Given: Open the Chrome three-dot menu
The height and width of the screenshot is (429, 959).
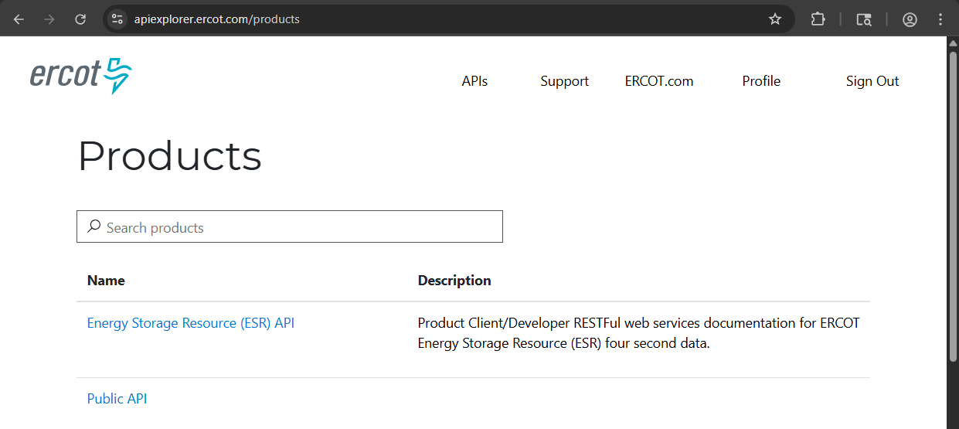Looking at the screenshot, I should click(940, 19).
